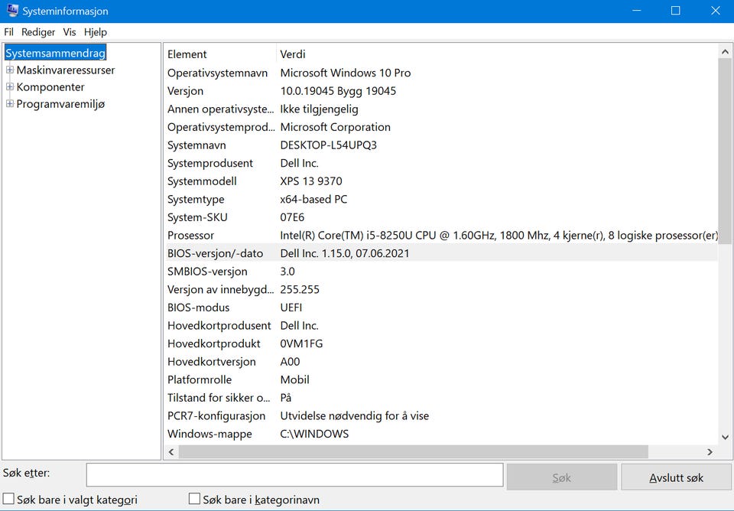Click the horizontal scrollbar thumb
Screen dimensions: 734x511
point(414,452)
